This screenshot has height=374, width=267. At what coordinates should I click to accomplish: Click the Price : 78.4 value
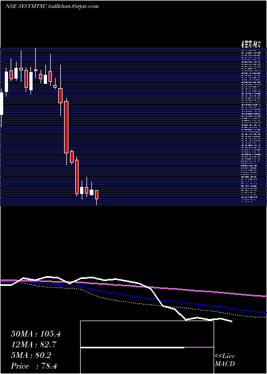[x=34, y=366]
